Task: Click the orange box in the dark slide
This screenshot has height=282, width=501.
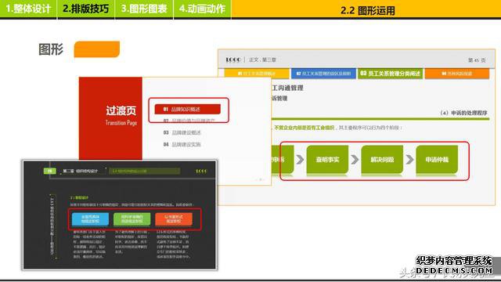Action: pyautogui.click(x=174, y=219)
